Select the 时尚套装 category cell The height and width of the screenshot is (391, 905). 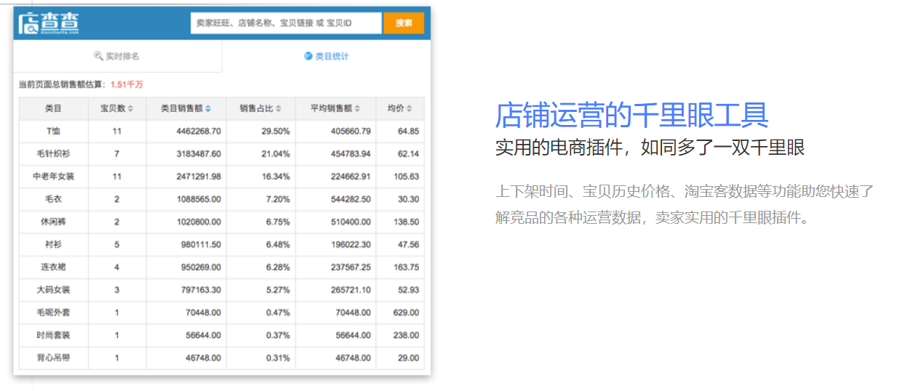tap(53, 336)
